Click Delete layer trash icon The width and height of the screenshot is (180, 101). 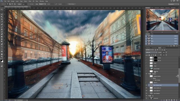coord(177,100)
